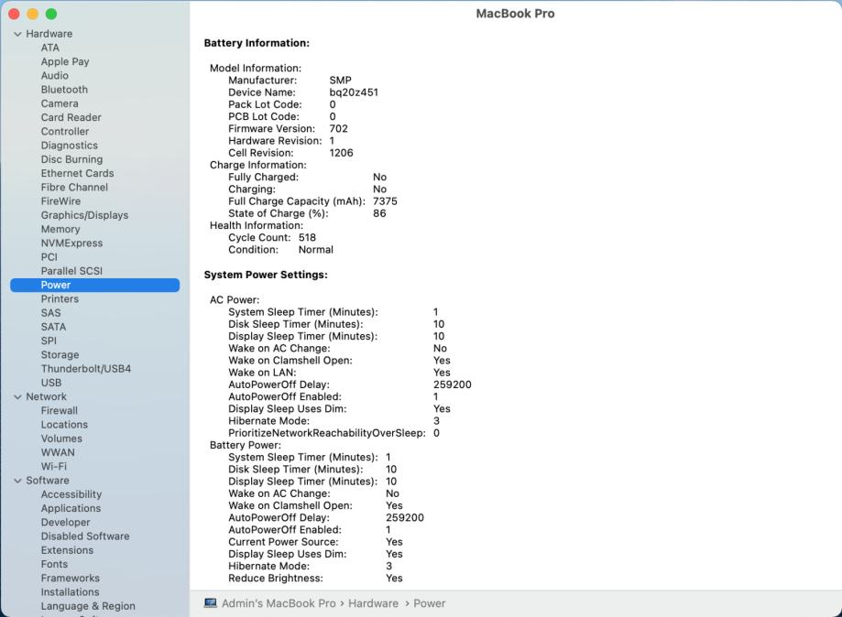Open Storage in the sidebar
The width and height of the screenshot is (842, 617).
point(60,354)
